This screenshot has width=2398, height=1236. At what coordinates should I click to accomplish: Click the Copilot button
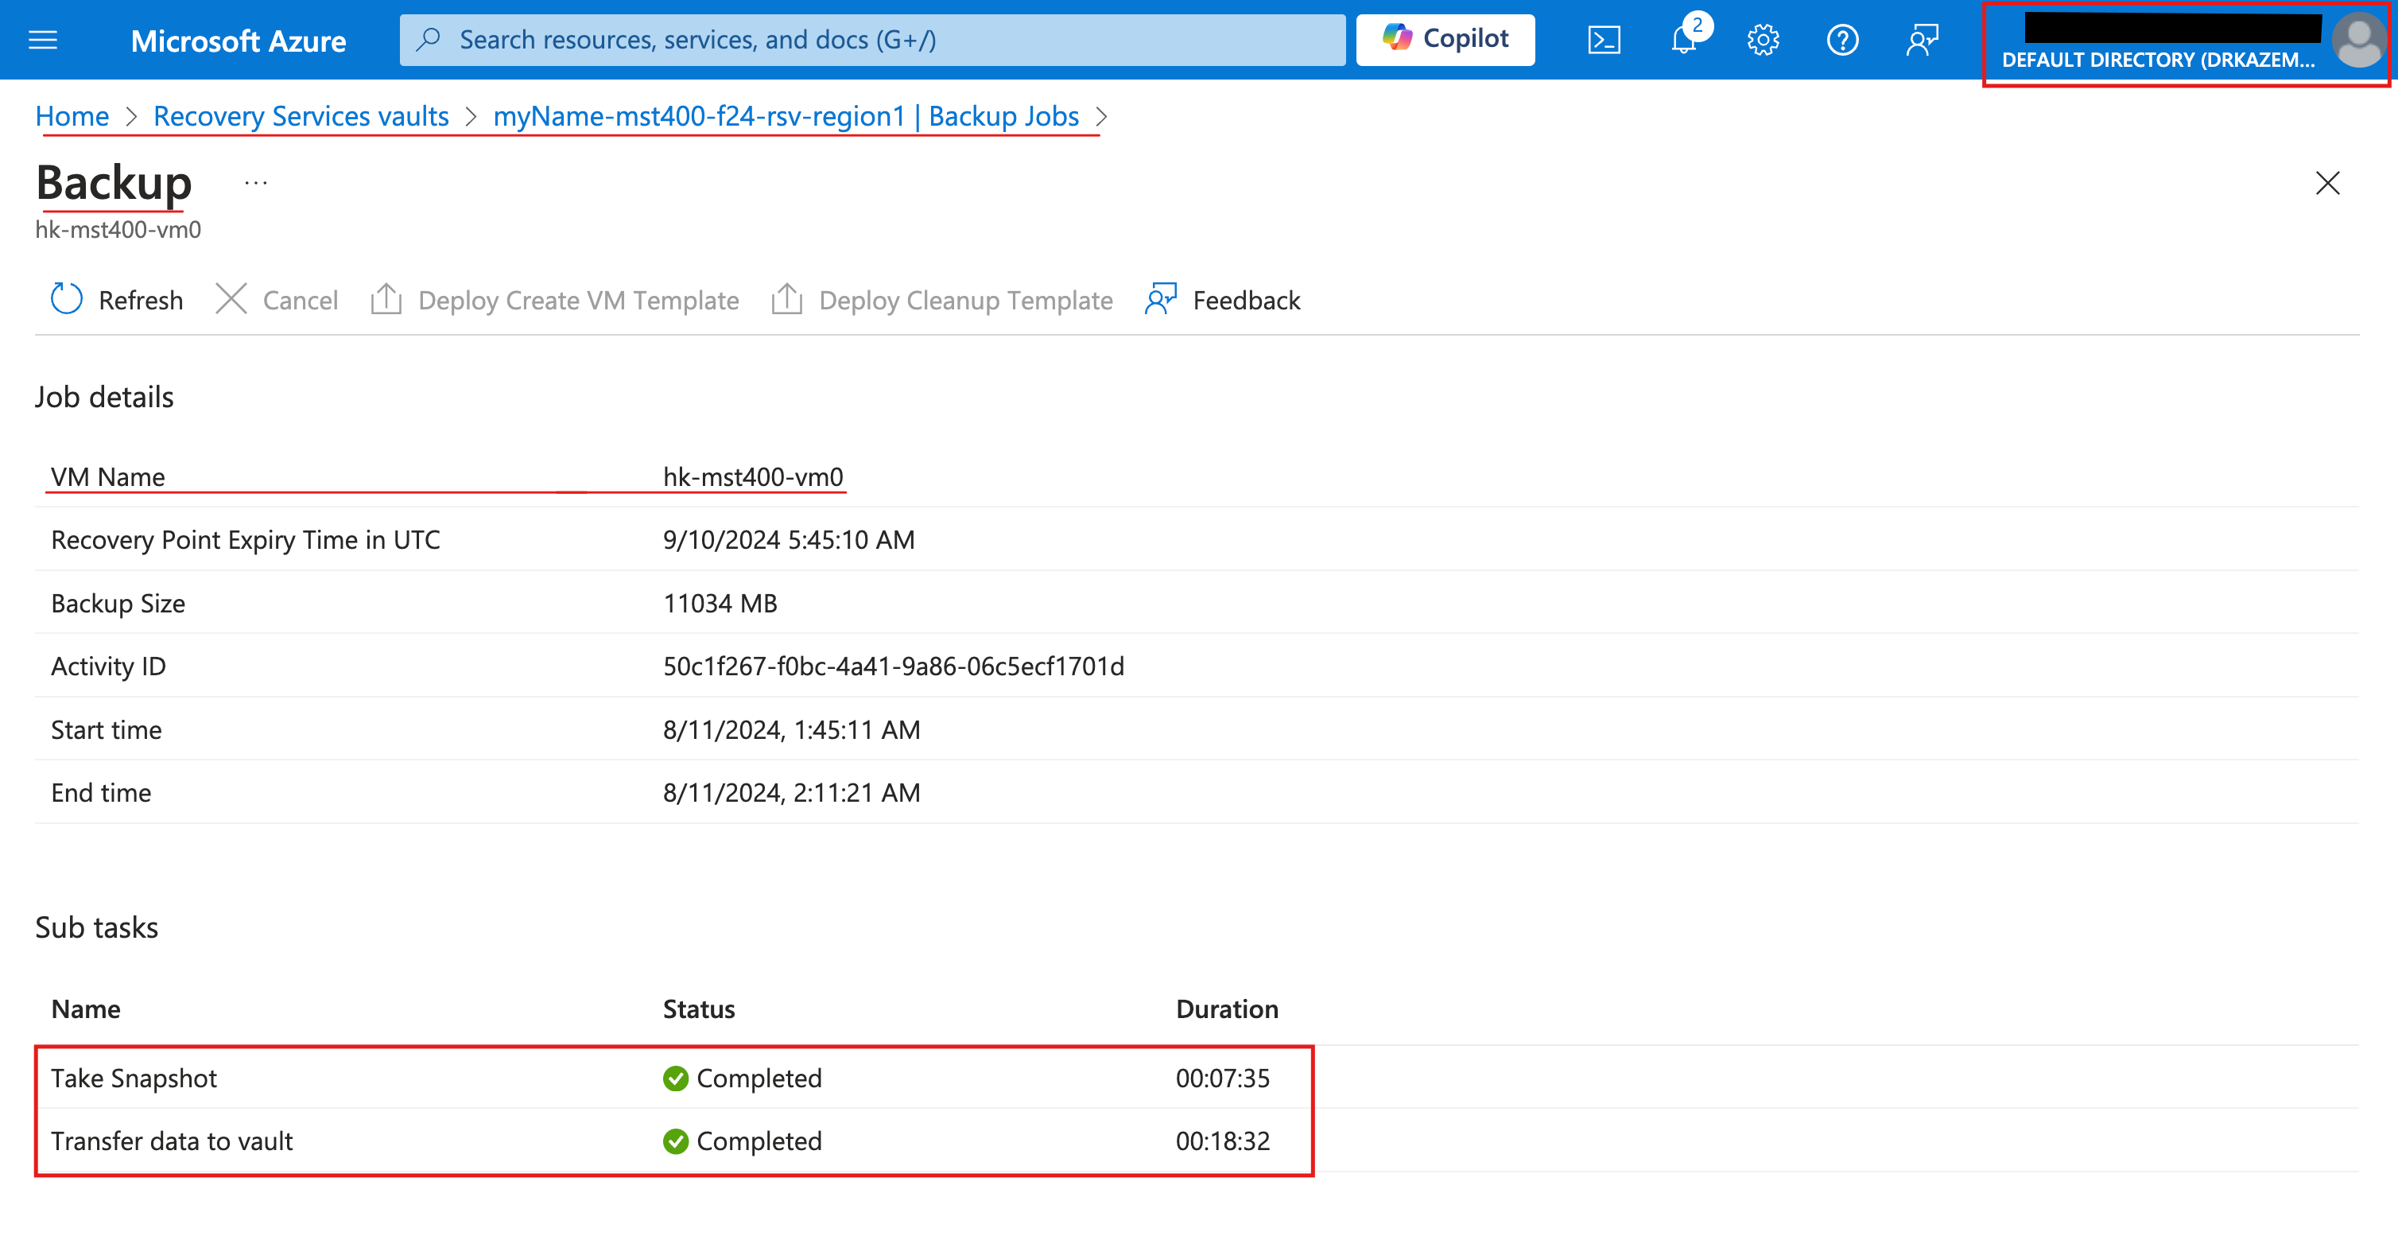click(x=1445, y=39)
